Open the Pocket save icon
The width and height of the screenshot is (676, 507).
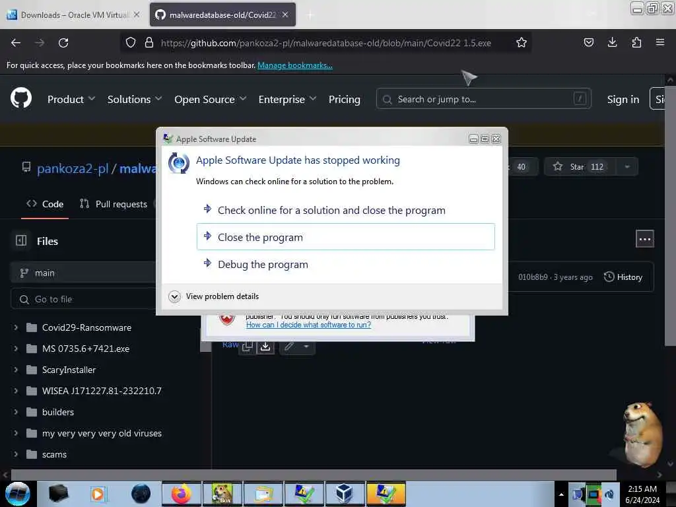click(x=588, y=42)
